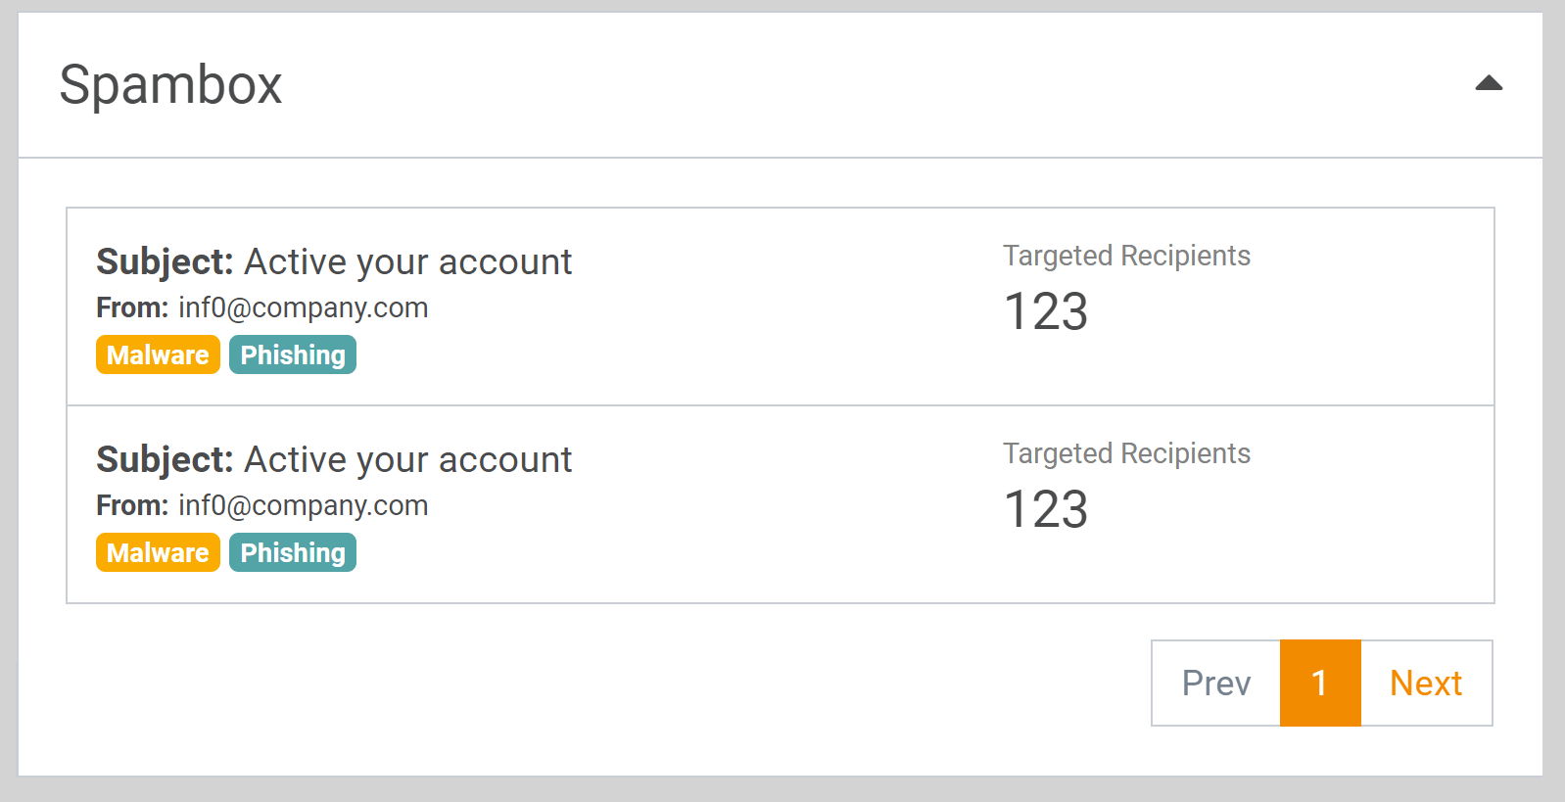The width and height of the screenshot is (1565, 802).
Task: Click the first email's sender address
Action: point(303,307)
